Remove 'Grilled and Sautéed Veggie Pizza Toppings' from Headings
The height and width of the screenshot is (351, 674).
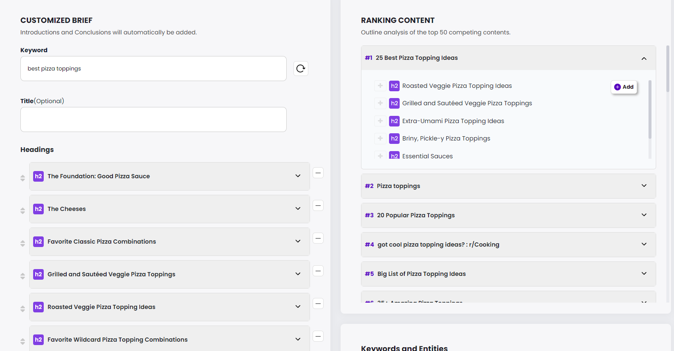pyautogui.click(x=318, y=271)
